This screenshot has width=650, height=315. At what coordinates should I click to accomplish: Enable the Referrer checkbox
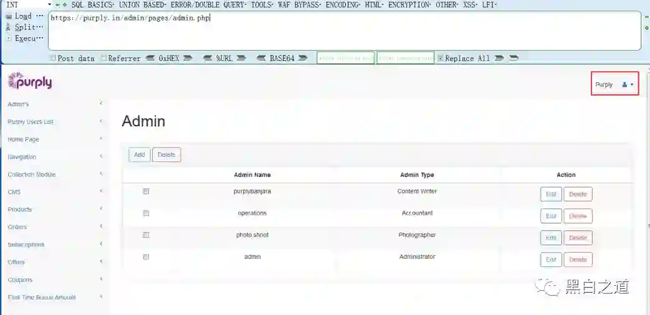coord(105,58)
